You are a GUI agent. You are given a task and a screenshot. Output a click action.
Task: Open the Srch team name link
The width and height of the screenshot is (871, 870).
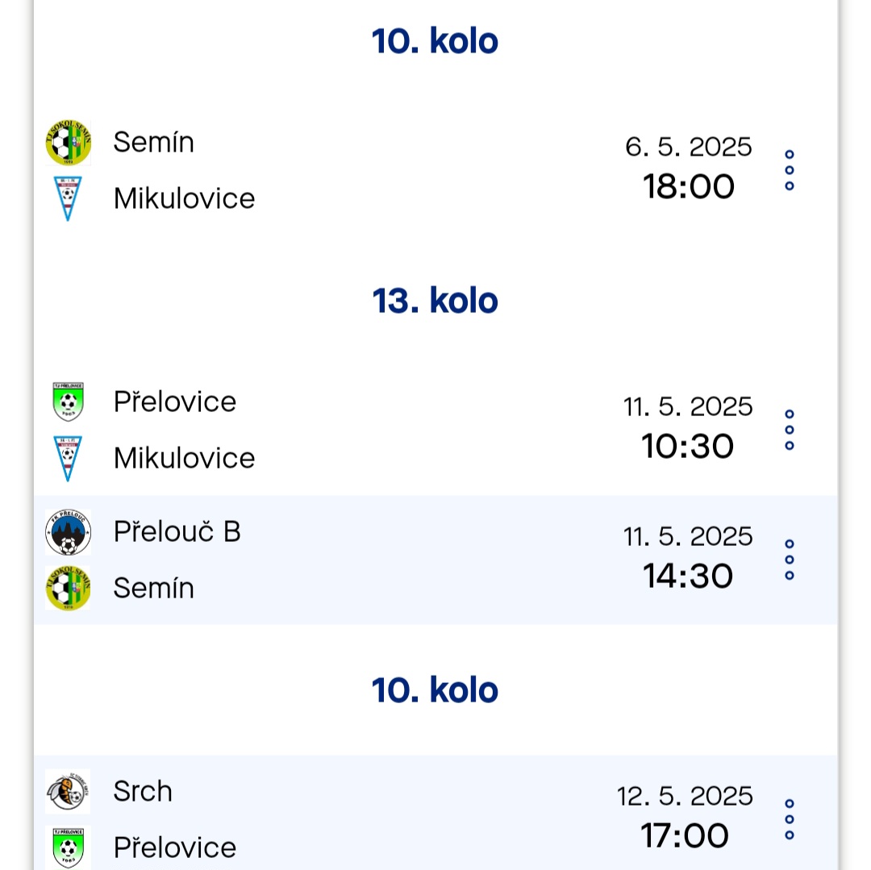coord(143,791)
